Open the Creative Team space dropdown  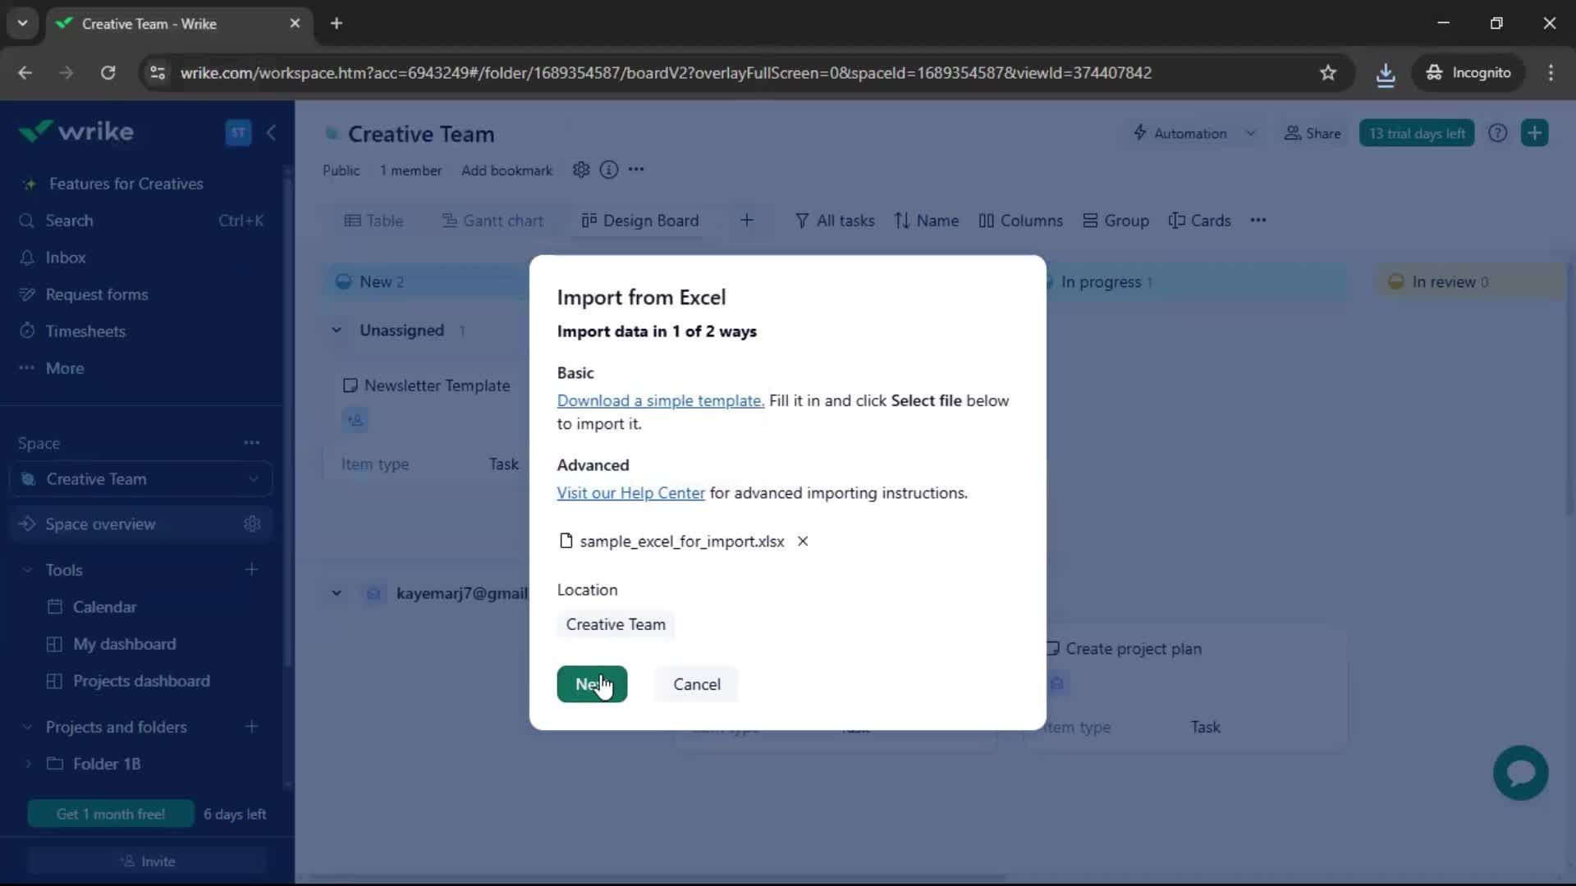tap(141, 479)
